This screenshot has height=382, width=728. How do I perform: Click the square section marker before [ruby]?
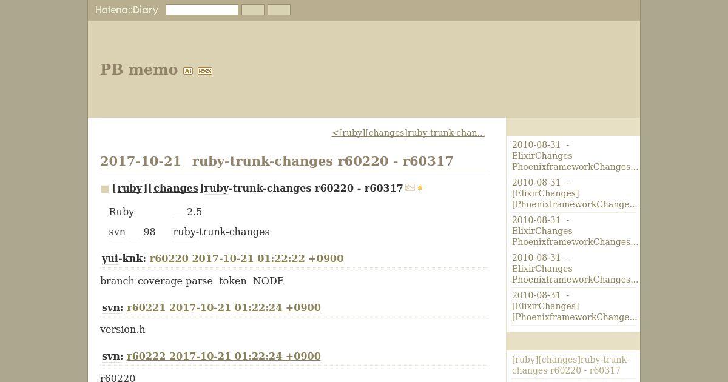point(105,189)
